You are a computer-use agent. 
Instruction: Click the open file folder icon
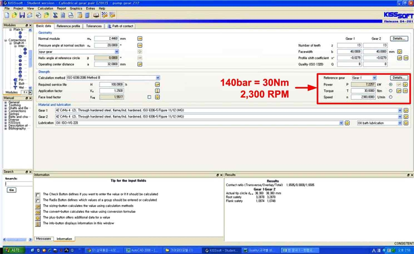[14, 15]
